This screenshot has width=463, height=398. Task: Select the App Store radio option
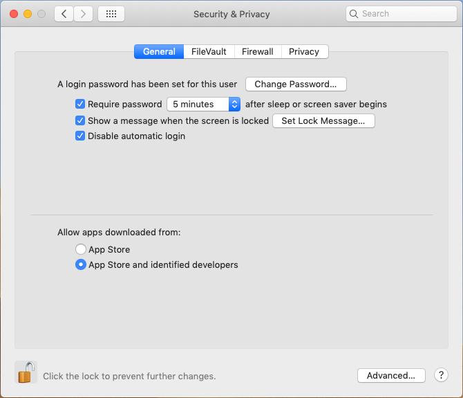(x=81, y=250)
